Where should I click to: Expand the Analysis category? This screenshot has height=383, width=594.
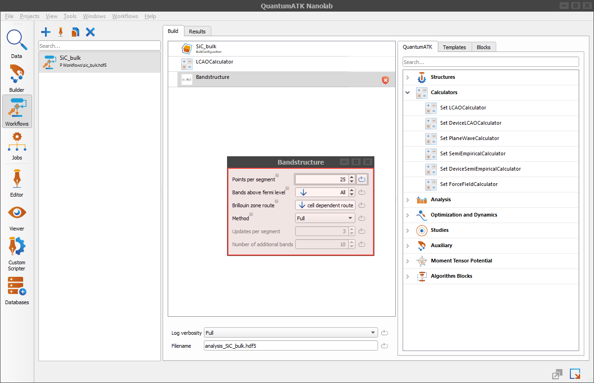(408, 200)
